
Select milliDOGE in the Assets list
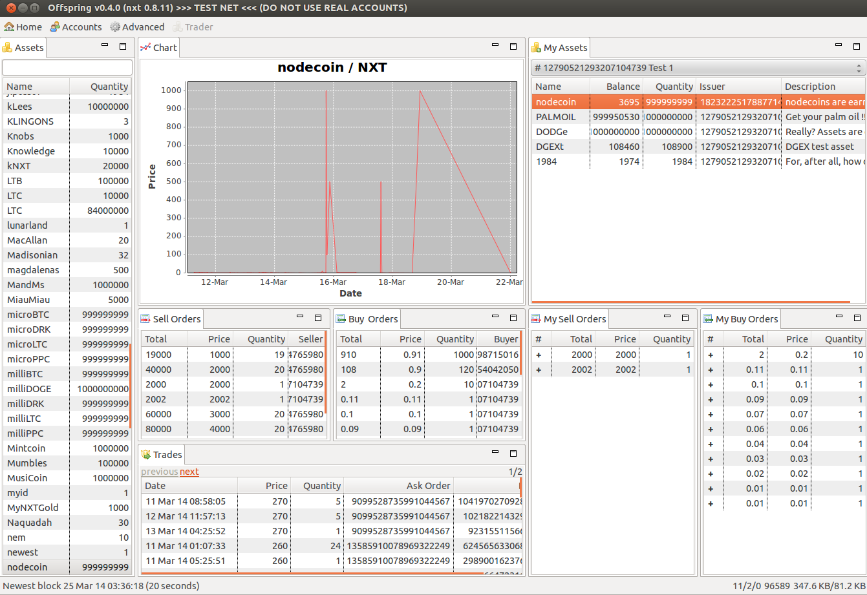point(67,389)
